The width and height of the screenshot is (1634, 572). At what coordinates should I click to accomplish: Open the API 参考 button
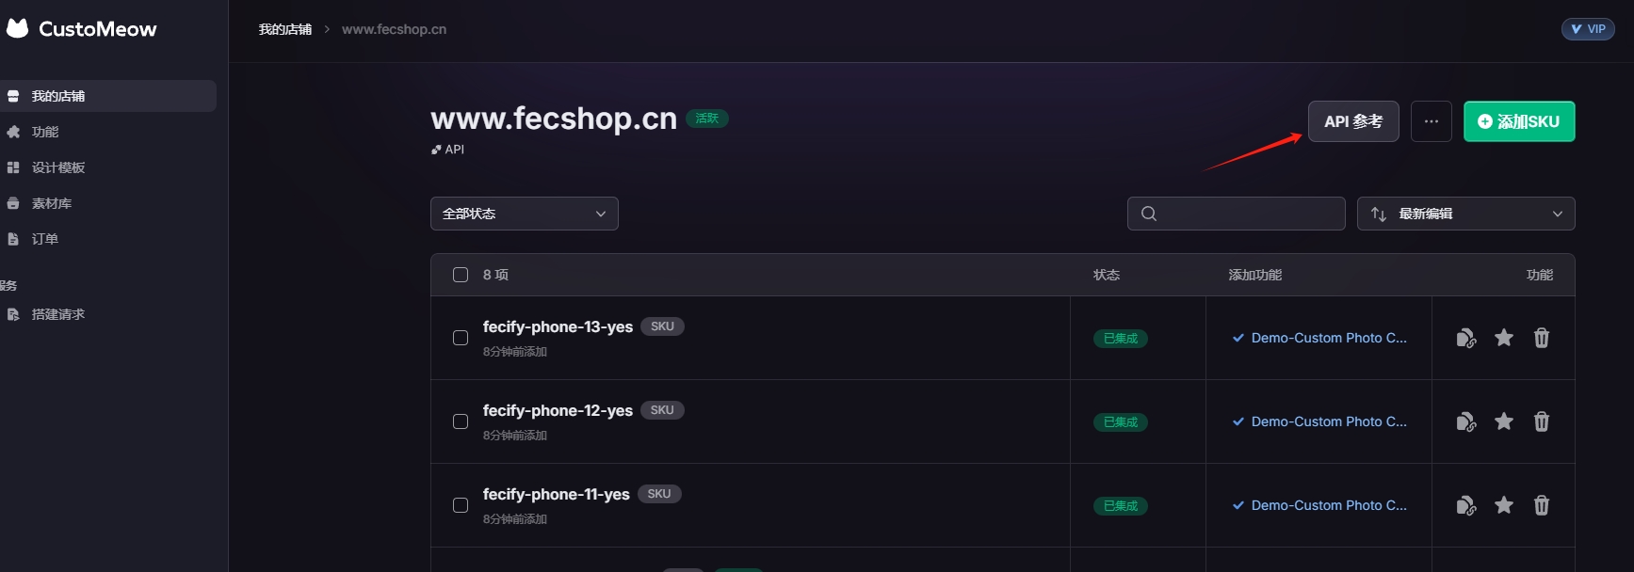point(1353,121)
